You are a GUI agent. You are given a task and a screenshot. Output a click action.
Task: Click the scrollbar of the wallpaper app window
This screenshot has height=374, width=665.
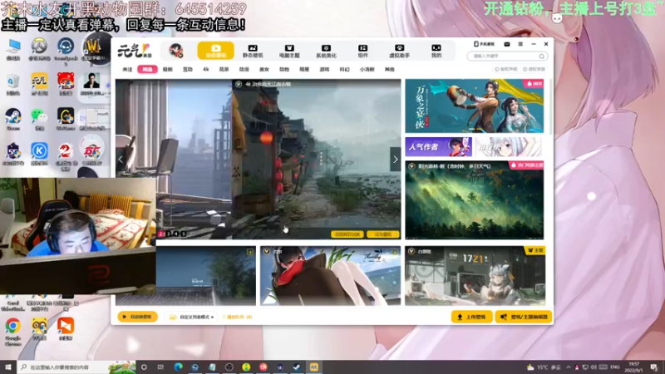point(550,107)
